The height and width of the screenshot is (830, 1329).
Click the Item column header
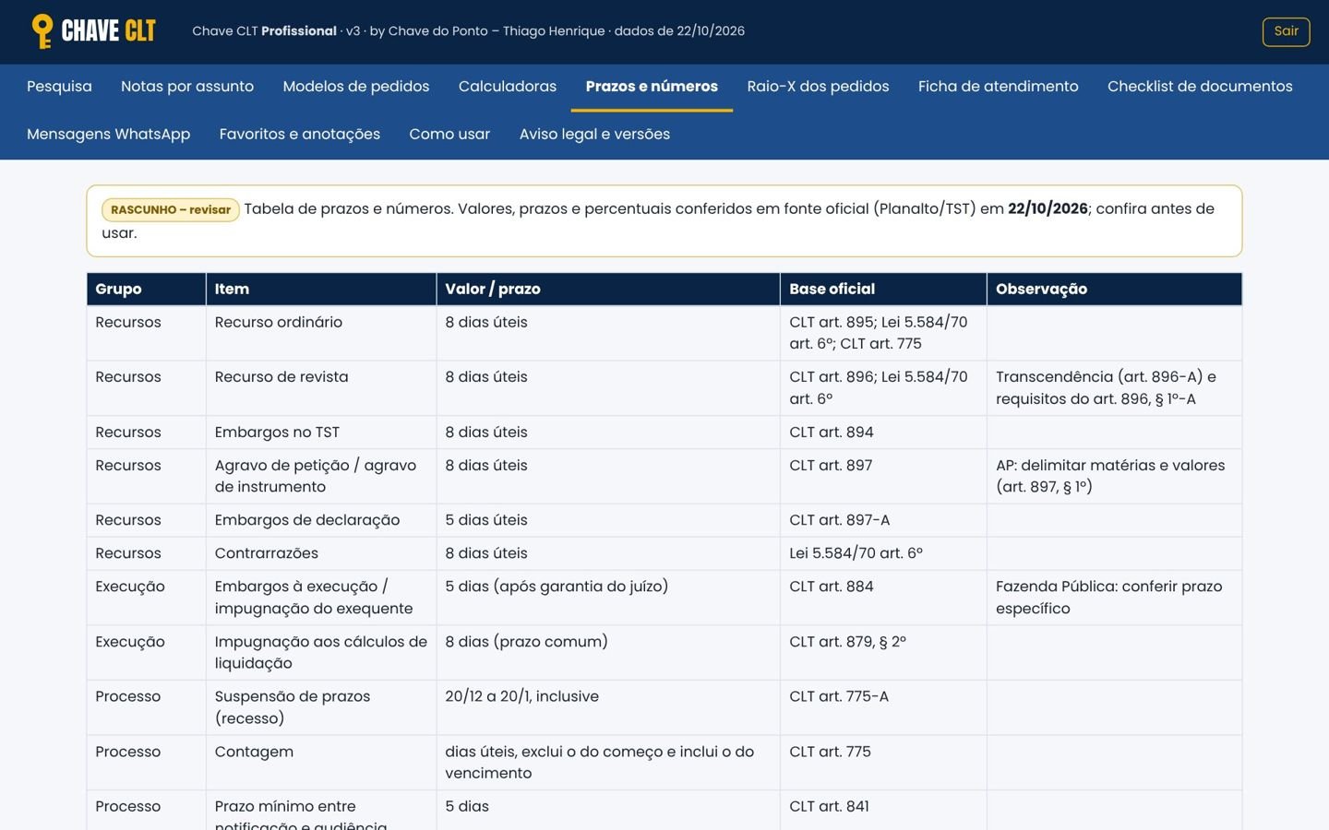point(320,289)
